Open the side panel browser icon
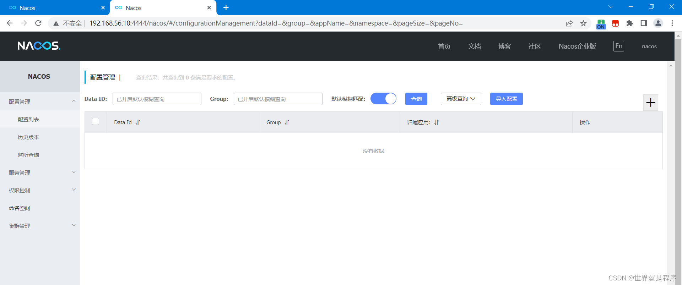Viewport: 682px width, 285px height. click(644, 23)
